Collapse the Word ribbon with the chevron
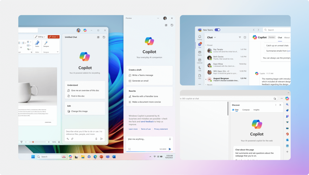Screen dimensions: 309x175 58,52
